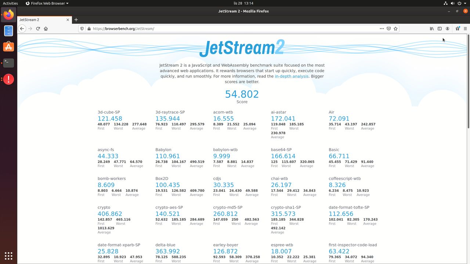
Task: Click the crypto-sha1-SP benchmark name
Action: [286, 208]
